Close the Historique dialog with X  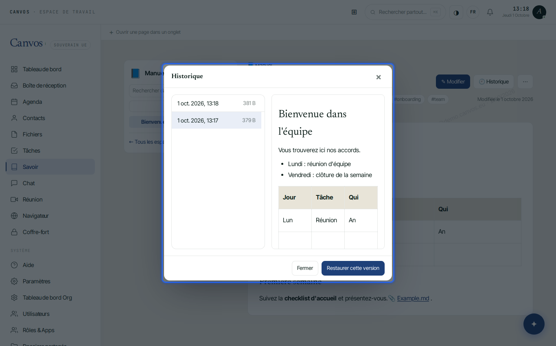379,77
